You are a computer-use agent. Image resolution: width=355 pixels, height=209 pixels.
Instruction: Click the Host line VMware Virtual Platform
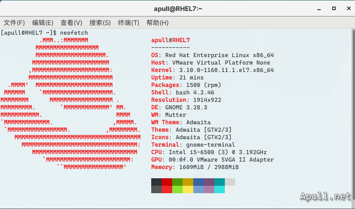pos(210,63)
